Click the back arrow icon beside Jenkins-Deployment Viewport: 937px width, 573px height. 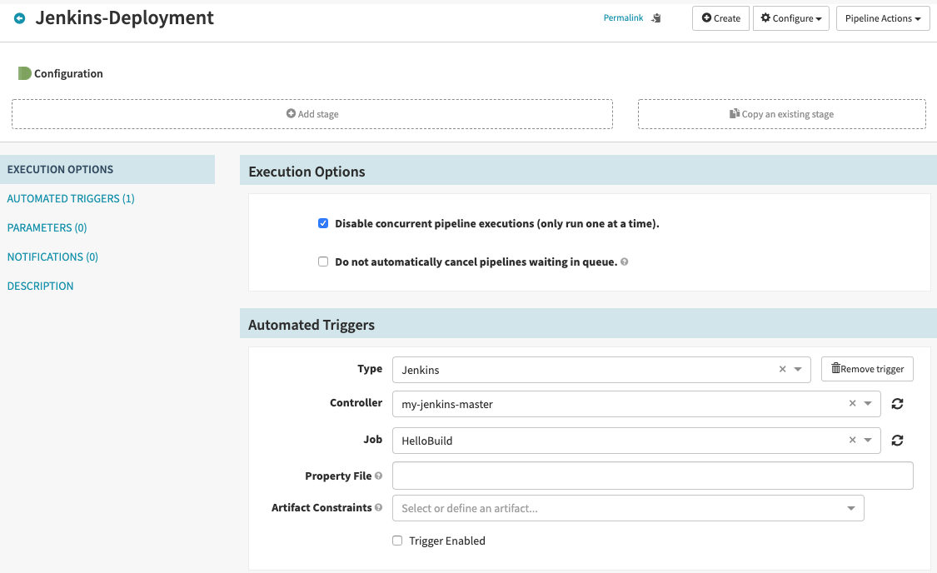coord(20,18)
